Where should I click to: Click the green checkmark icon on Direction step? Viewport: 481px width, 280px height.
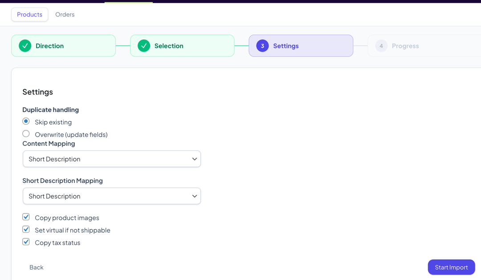tap(25, 45)
